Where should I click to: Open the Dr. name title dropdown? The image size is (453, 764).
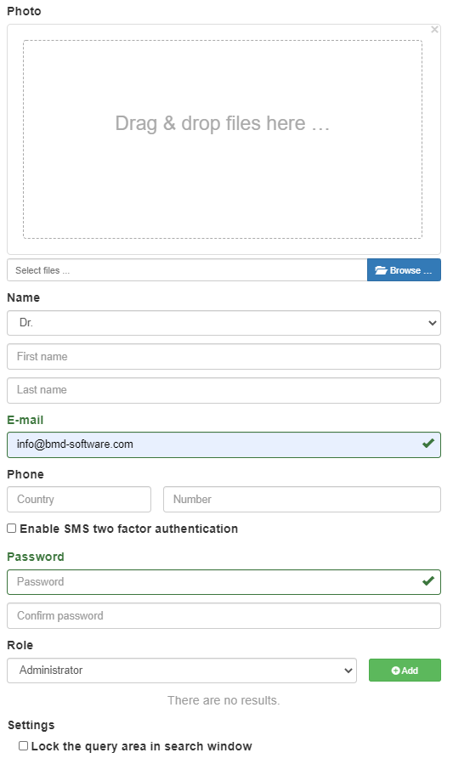tap(224, 323)
